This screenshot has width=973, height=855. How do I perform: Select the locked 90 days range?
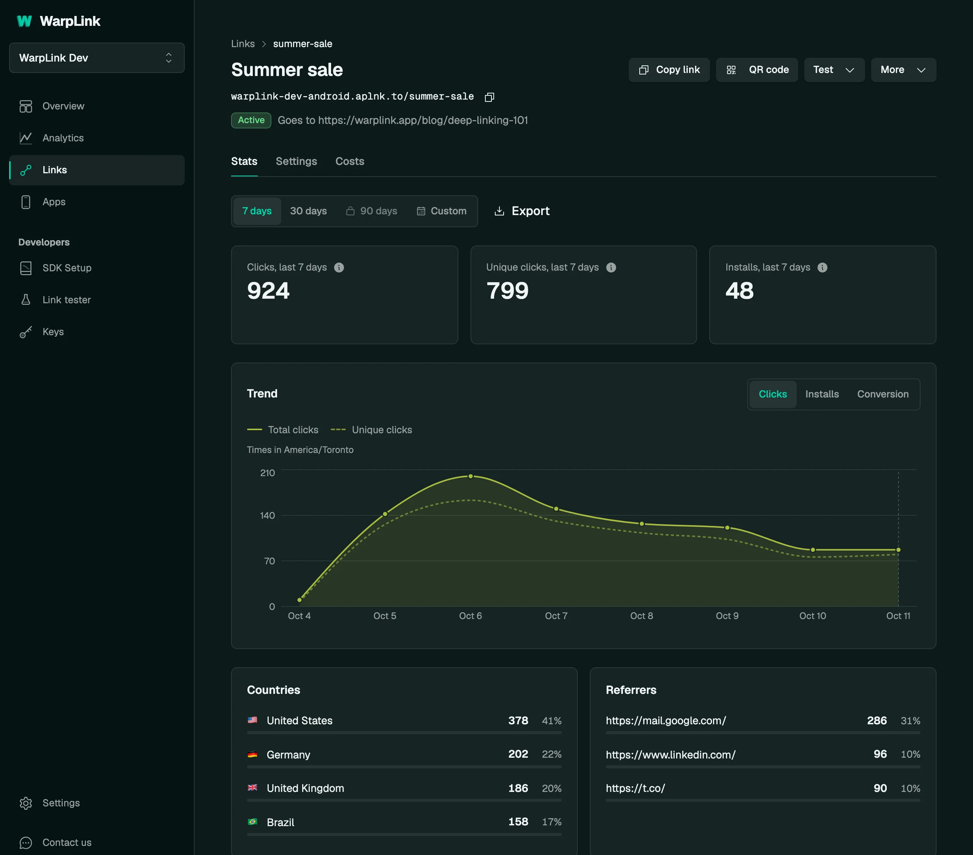[x=371, y=211]
